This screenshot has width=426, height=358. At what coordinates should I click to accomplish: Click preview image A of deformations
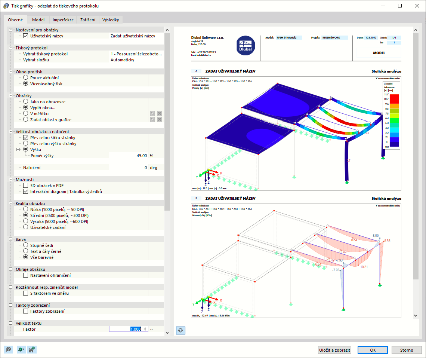coord(296,134)
